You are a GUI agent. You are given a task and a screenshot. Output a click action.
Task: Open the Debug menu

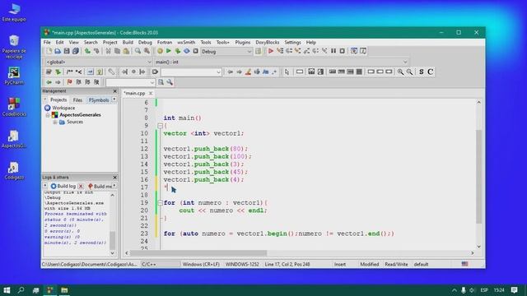(x=145, y=42)
